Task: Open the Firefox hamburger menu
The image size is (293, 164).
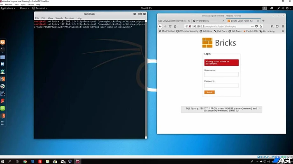Action: tap(283, 26)
